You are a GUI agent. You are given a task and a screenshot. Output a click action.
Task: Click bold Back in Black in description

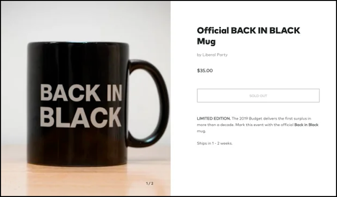[306, 125]
